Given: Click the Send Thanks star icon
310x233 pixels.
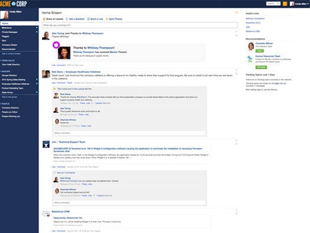Looking at the screenshot, I should 107,19.
